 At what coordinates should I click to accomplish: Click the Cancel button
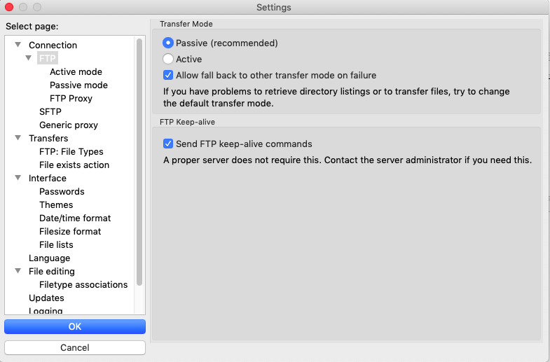[x=75, y=347]
